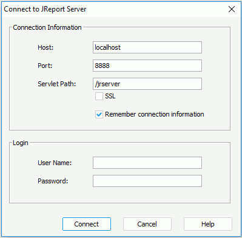Click the Port: label

click(45, 66)
